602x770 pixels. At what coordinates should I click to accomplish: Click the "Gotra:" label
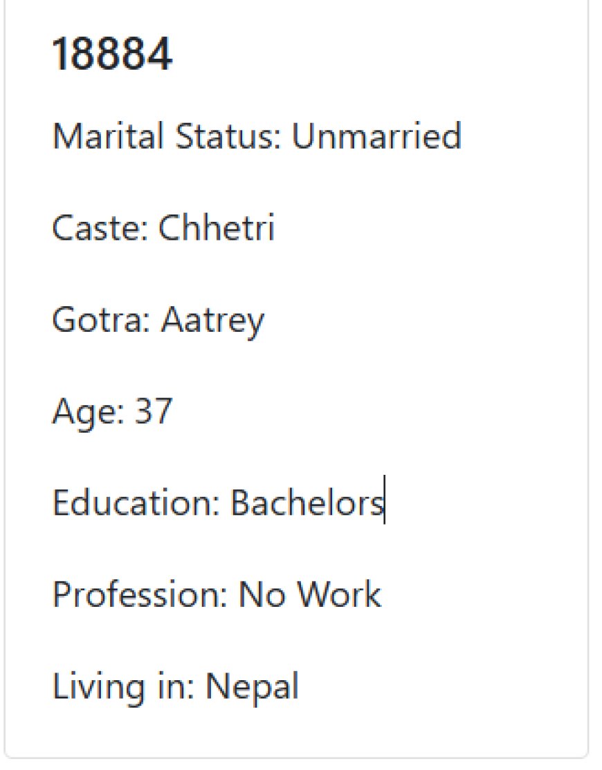tap(101, 319)
